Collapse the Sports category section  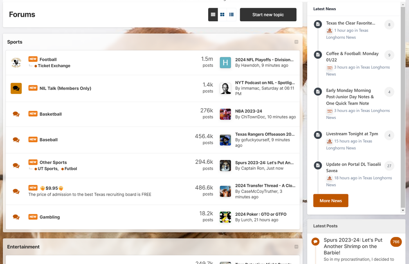(x=296, y=42)
